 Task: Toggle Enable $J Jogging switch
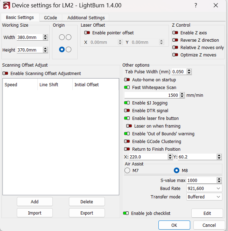click(x=127, y=103)
